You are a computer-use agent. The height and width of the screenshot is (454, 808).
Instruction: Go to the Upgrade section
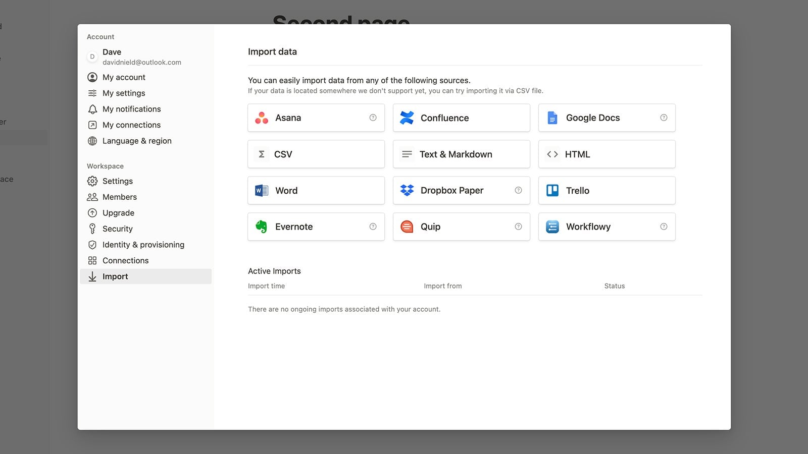[145, 213]
